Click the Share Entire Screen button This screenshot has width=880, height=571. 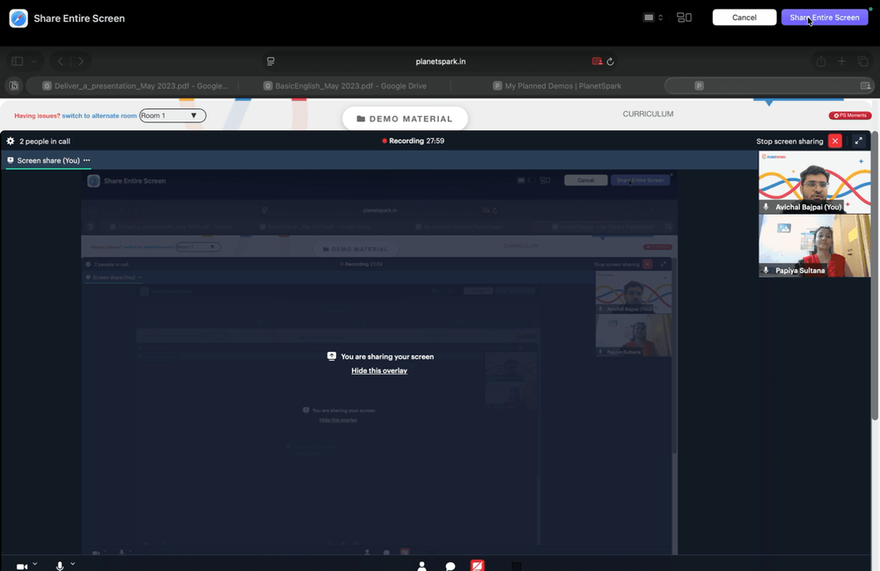[825, 18]
